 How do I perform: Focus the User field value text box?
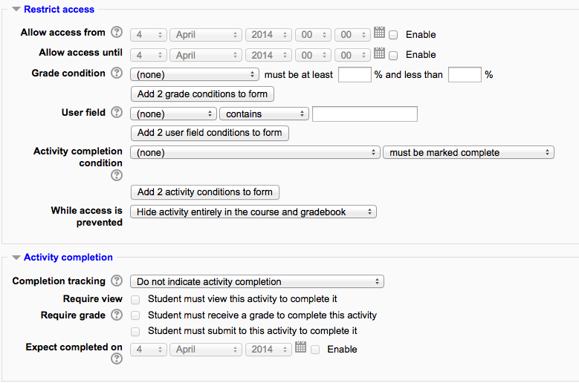(x=365, y=114)
